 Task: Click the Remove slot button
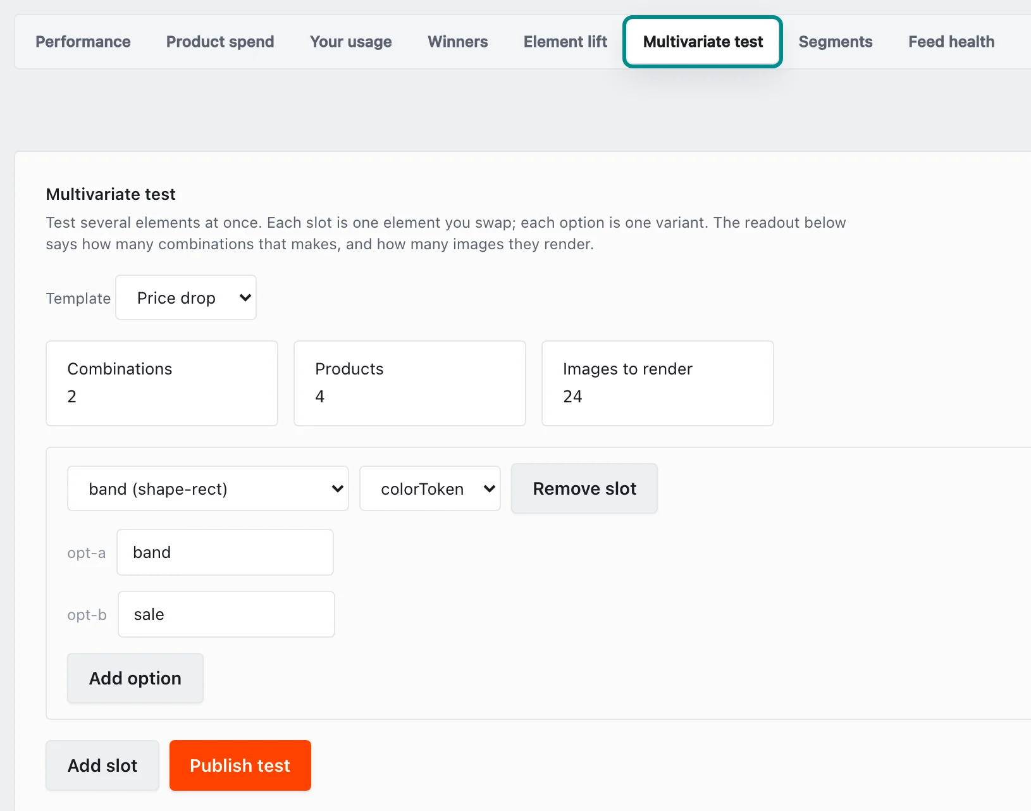tap(584, 488)
